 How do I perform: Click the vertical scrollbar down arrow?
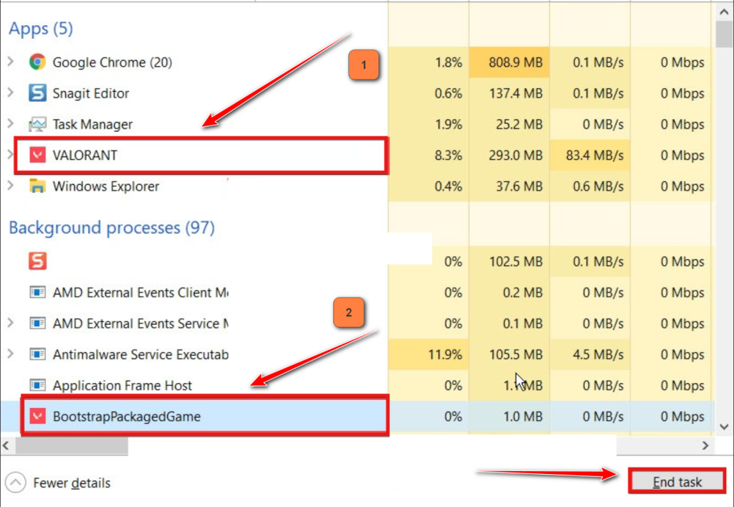click(724, 427)
